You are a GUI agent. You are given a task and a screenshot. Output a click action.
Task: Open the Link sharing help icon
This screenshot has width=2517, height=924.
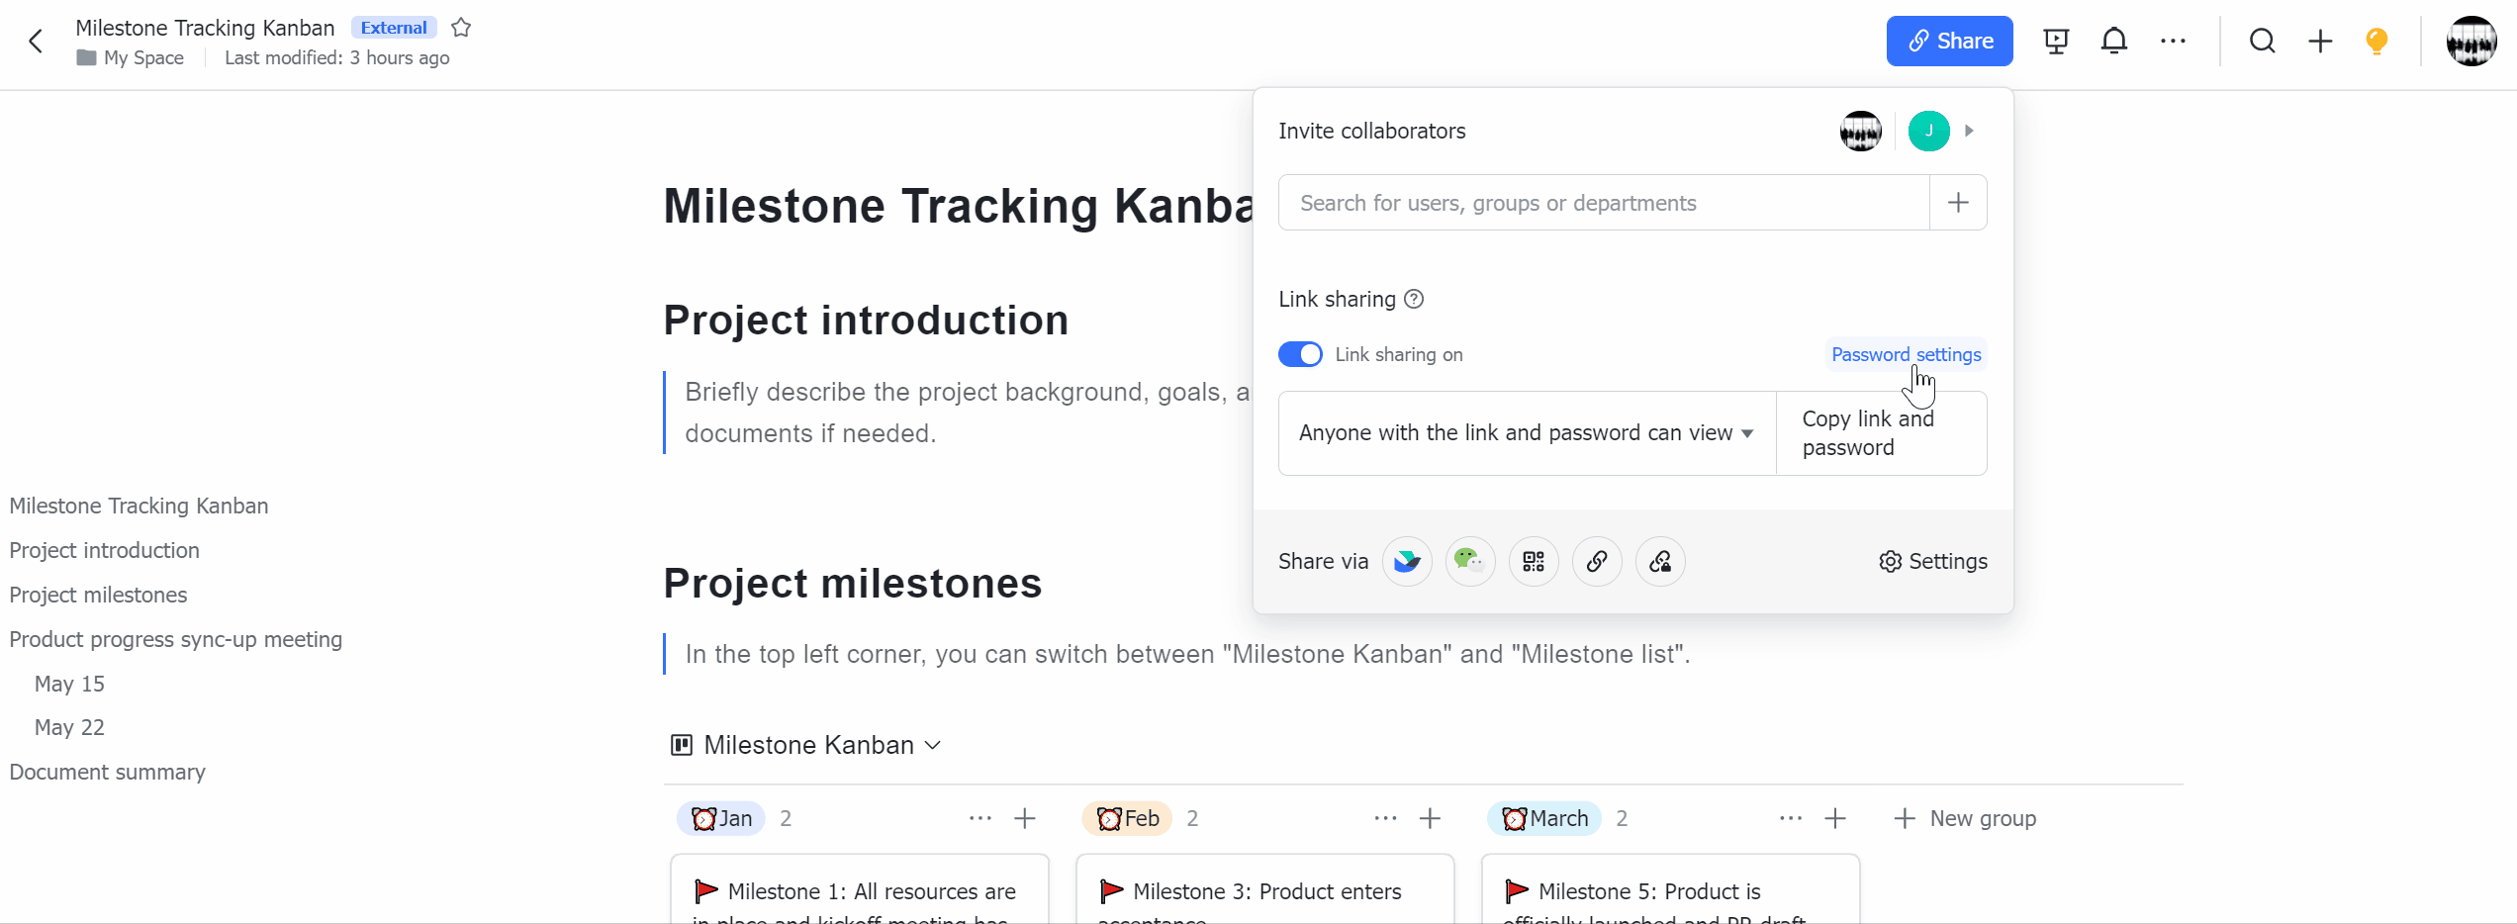pos(1415,299)
